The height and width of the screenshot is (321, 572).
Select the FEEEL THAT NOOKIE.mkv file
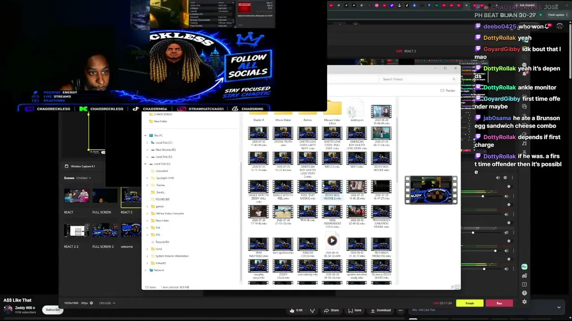click(307, 190)
